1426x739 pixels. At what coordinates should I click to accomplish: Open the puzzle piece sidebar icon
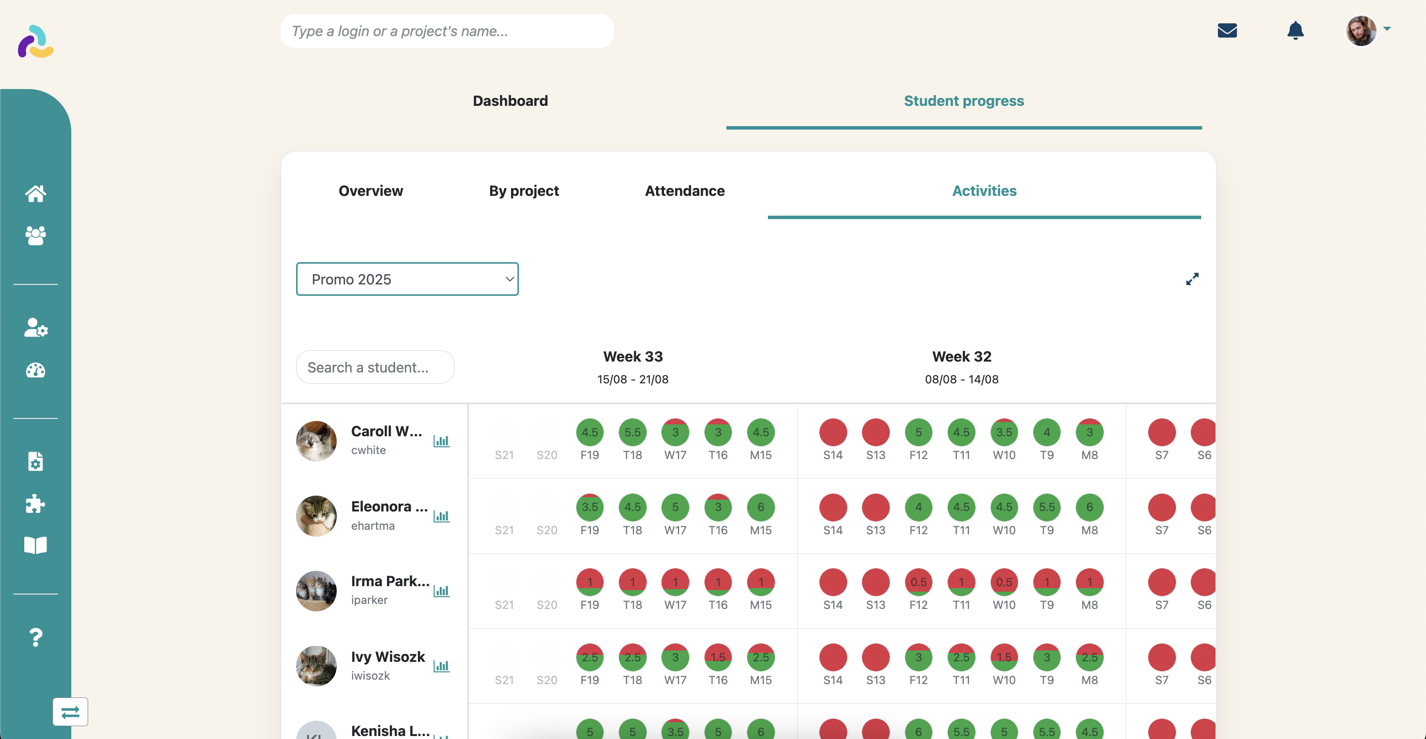pyautogui.click(x=36, y=504)
